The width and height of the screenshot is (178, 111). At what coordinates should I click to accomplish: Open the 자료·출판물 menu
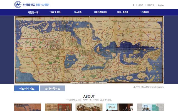point(123,12)
